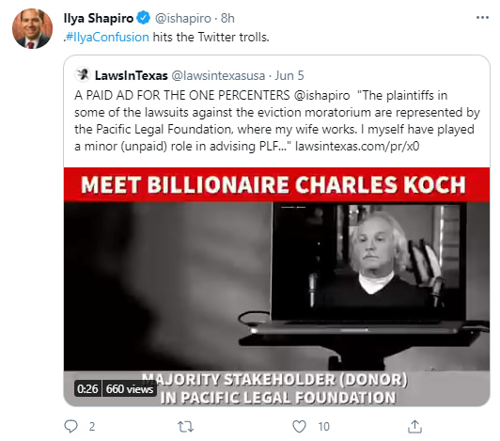Like the tweet with the heart icon

tap(299, 426)
